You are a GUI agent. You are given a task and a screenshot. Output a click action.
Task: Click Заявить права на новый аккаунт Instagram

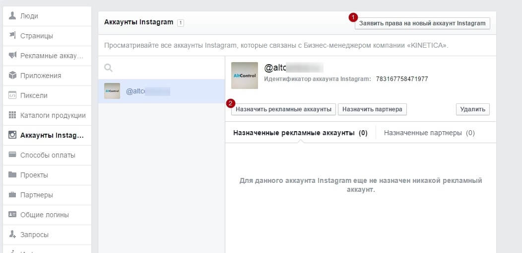coord(422,23)
